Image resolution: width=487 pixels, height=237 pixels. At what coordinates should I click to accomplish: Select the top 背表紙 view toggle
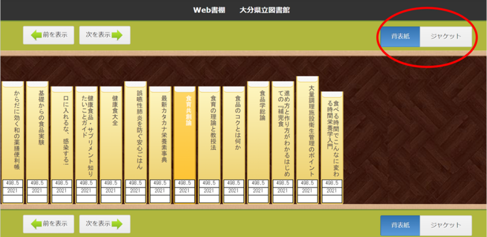[401, 37]
